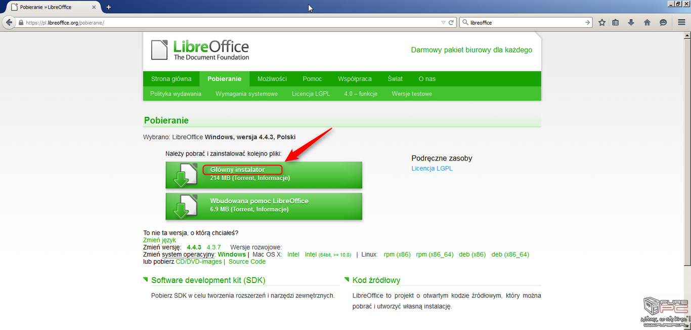The width and height of the screenshot is (691, 330).
Task: Select the Pobieranie tab
Action: point(225,79)
